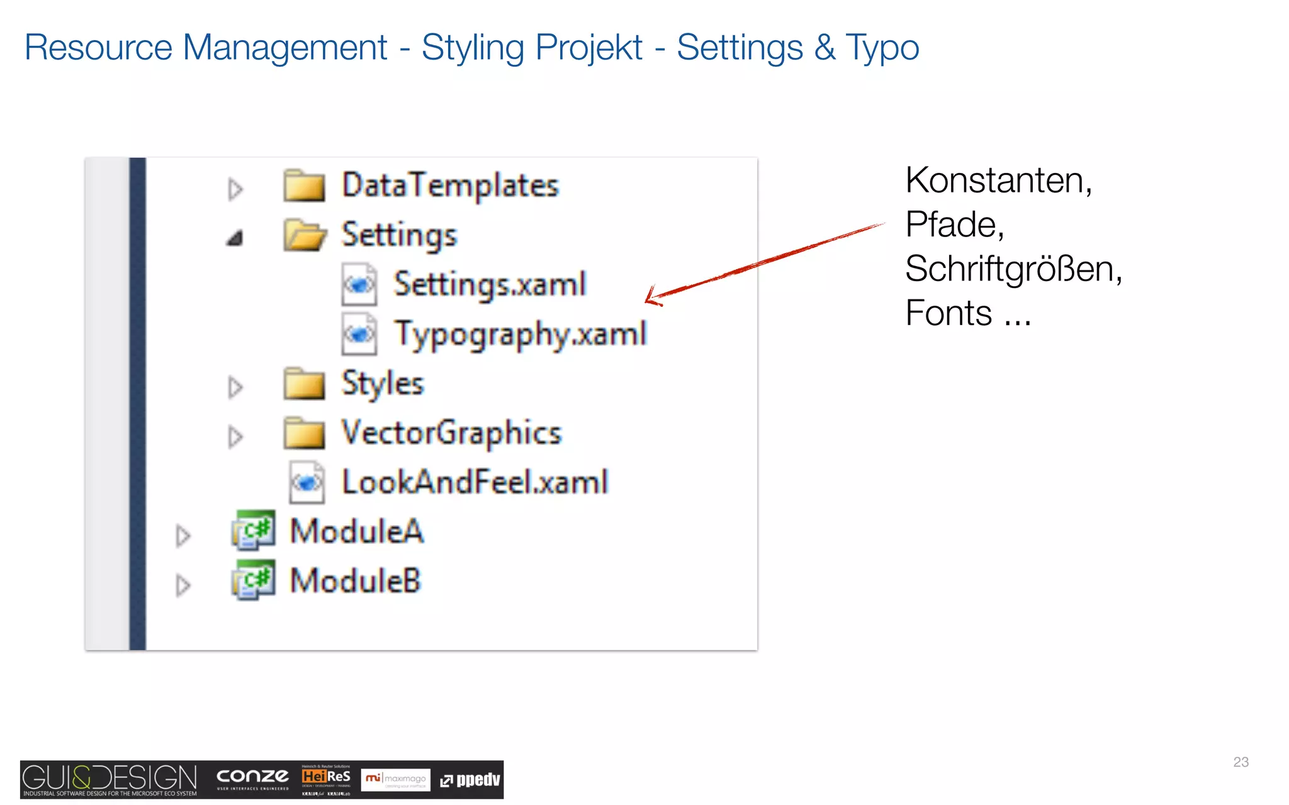Select the VectorGraphics folder label
1289x805 pixels.
click(x=451, y=433)
